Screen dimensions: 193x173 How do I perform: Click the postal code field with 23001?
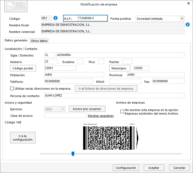tap(60, 68)
